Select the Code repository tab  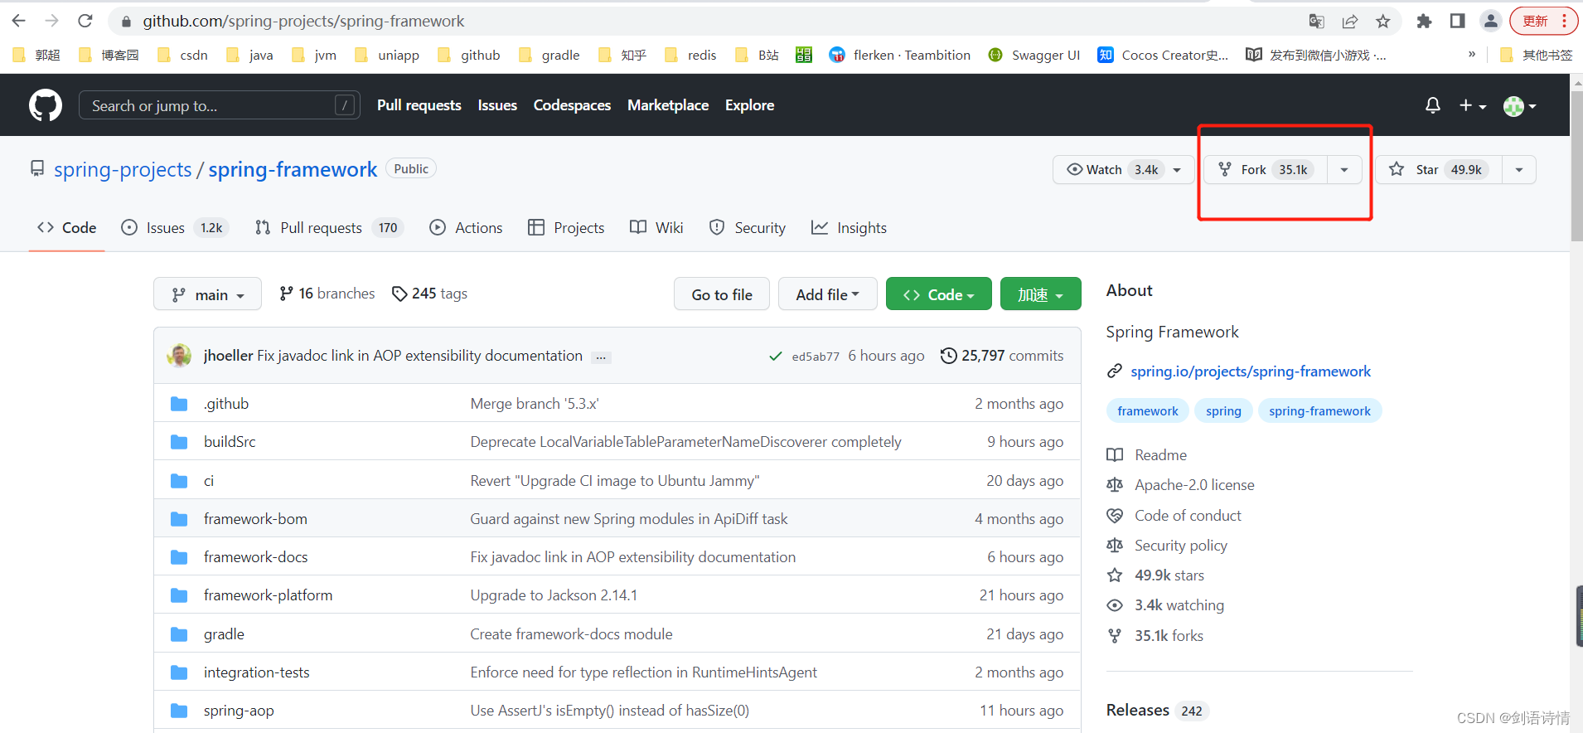[x=66, y=228]
